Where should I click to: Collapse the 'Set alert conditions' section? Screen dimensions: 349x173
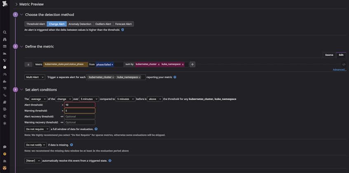click(21, 90)
